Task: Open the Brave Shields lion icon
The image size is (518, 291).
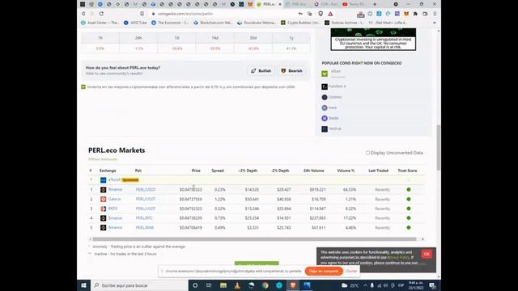Action: [x=321, y=14]
